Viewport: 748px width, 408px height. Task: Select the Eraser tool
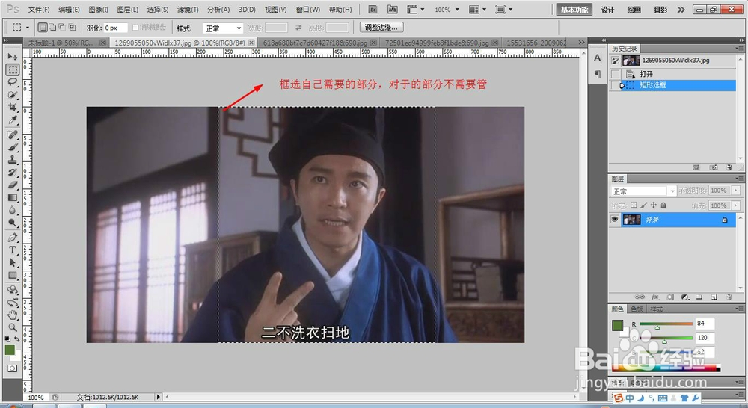tap(13, 185)
